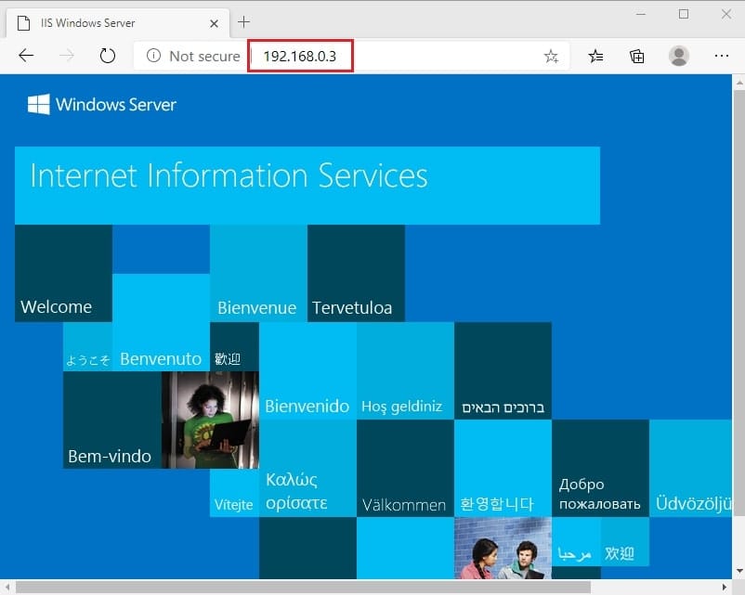Open the Collections icon

tap(636, 56)
